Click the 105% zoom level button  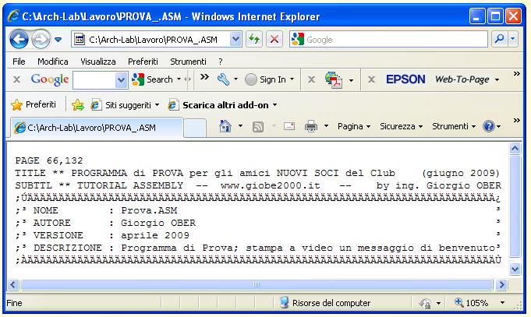point(472,303)
